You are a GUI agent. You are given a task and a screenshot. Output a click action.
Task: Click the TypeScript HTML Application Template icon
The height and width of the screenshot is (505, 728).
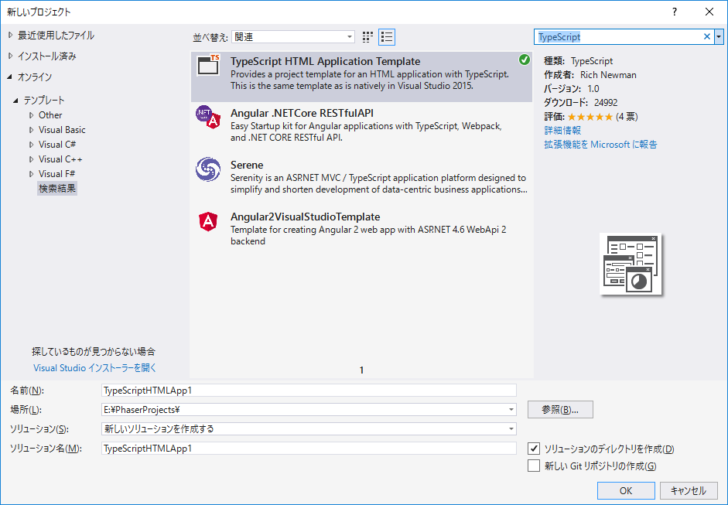point(208,65)
